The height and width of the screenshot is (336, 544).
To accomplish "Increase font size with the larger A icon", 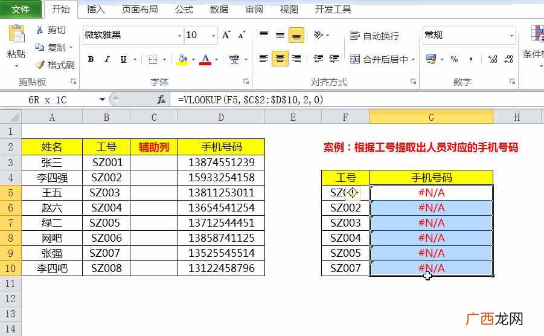I will click(226, 35).
